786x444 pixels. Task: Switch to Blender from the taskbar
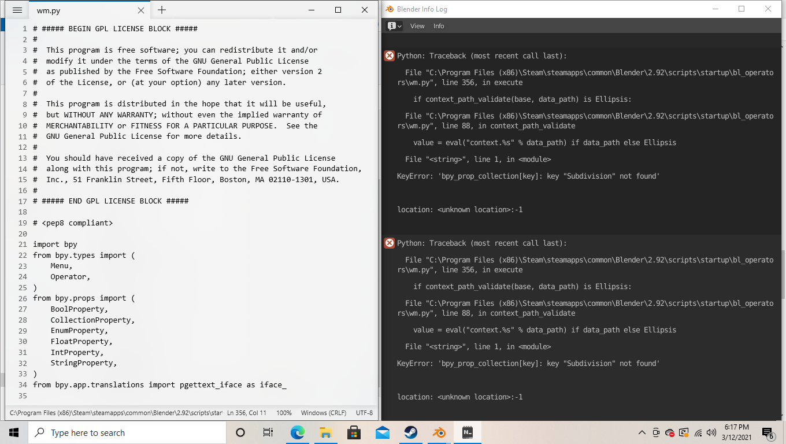pos(439,432)
